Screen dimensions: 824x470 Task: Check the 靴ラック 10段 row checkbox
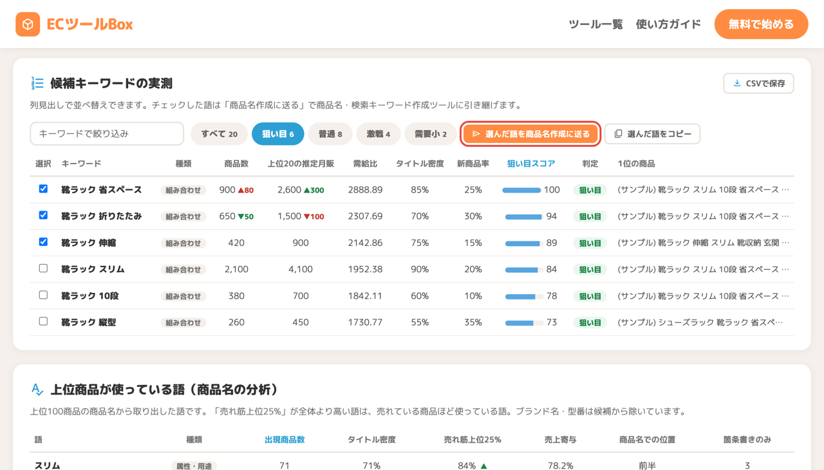point(43,294)
